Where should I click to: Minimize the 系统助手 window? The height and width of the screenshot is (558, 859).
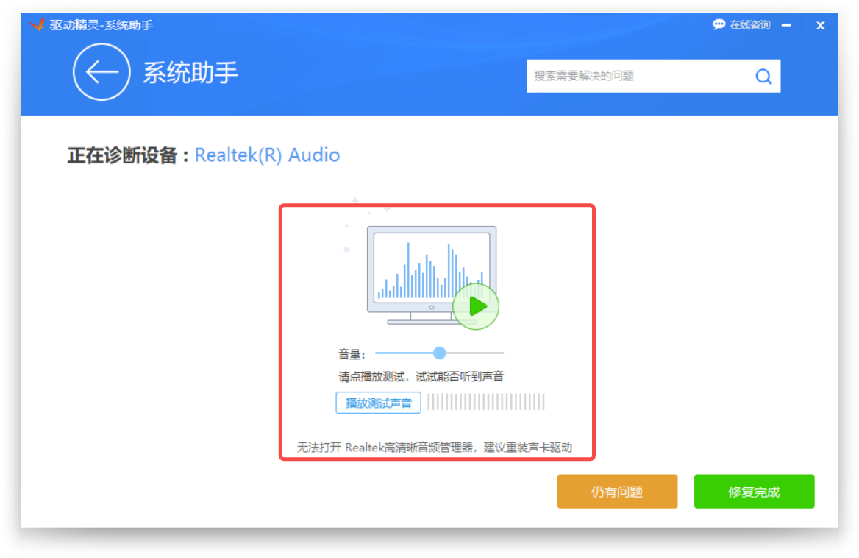(787, 25)
